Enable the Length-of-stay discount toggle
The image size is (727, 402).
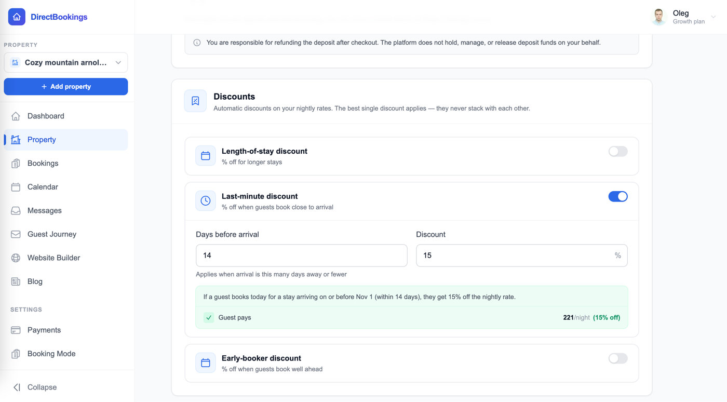pos(618,151)
